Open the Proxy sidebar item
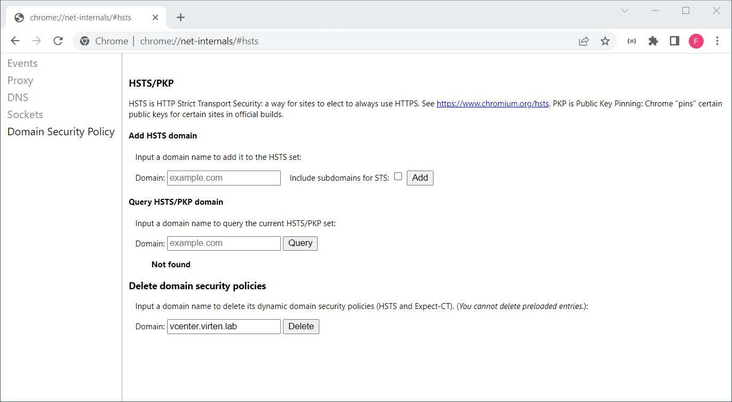 (20, 80)
